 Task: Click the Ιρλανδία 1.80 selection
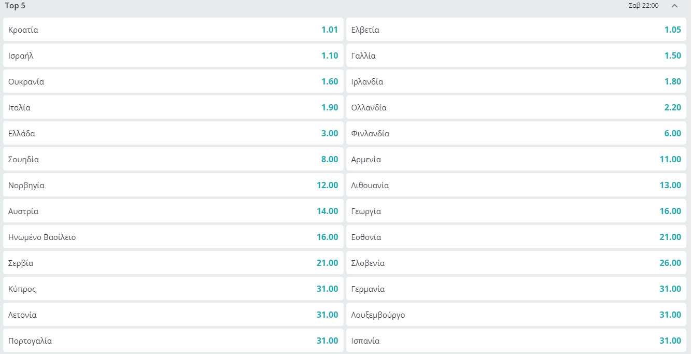516,81
